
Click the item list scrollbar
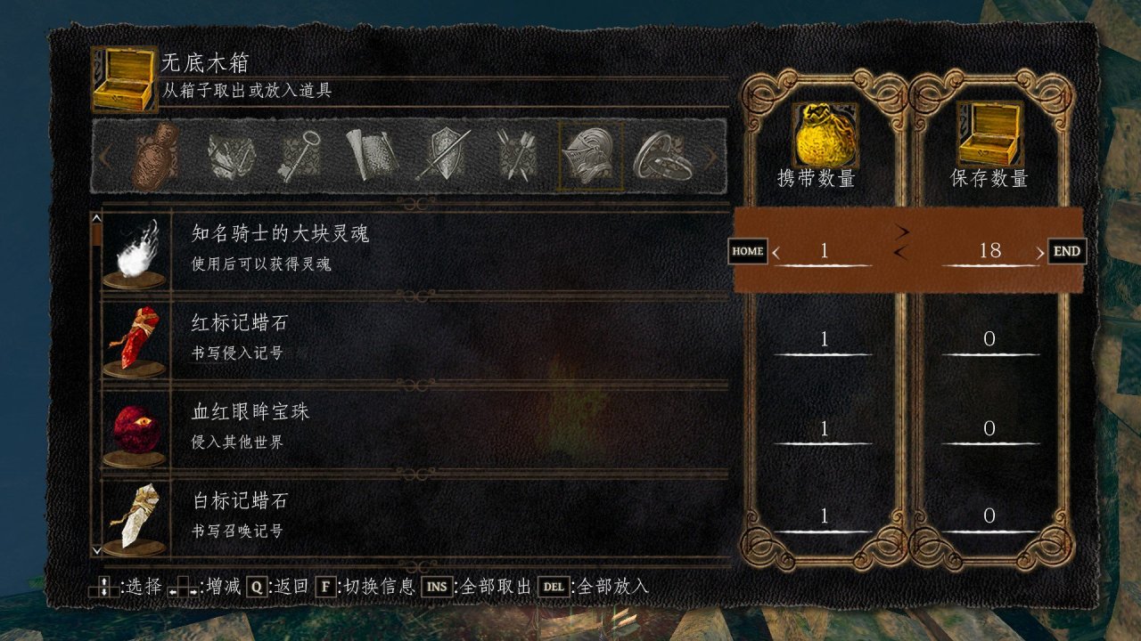(x=96, y=385)
